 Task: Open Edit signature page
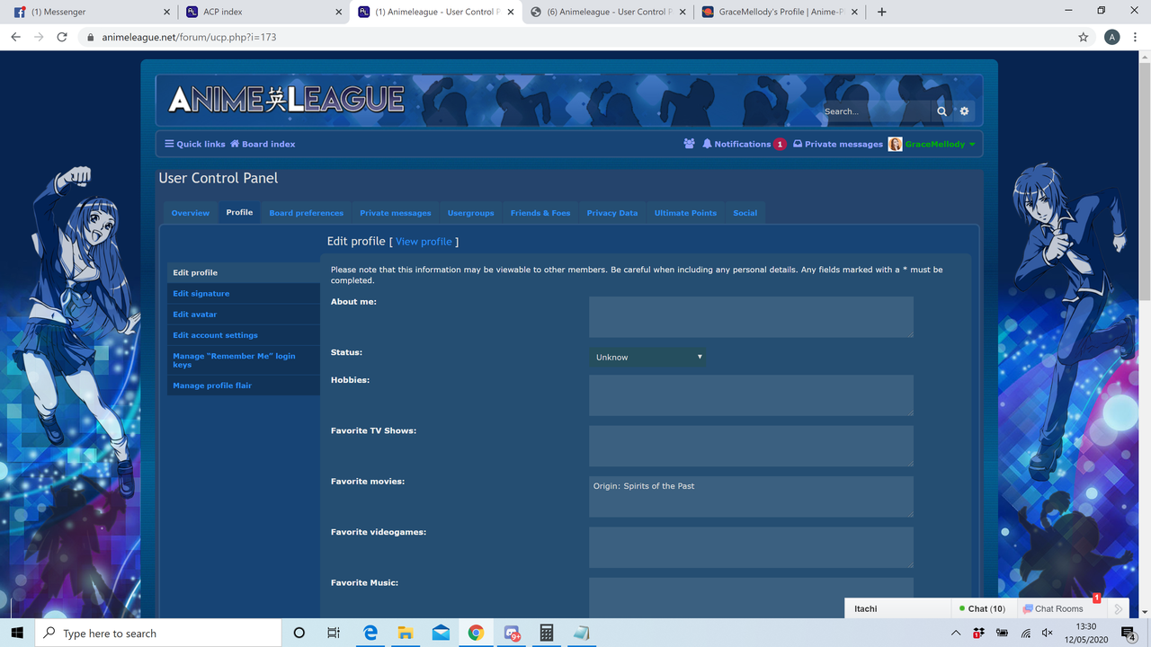244,293
